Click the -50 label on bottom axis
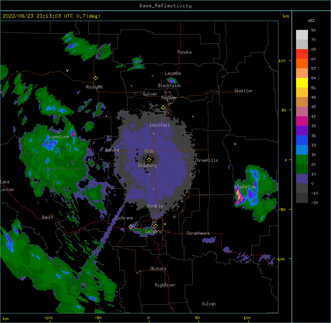 (98, 318)
